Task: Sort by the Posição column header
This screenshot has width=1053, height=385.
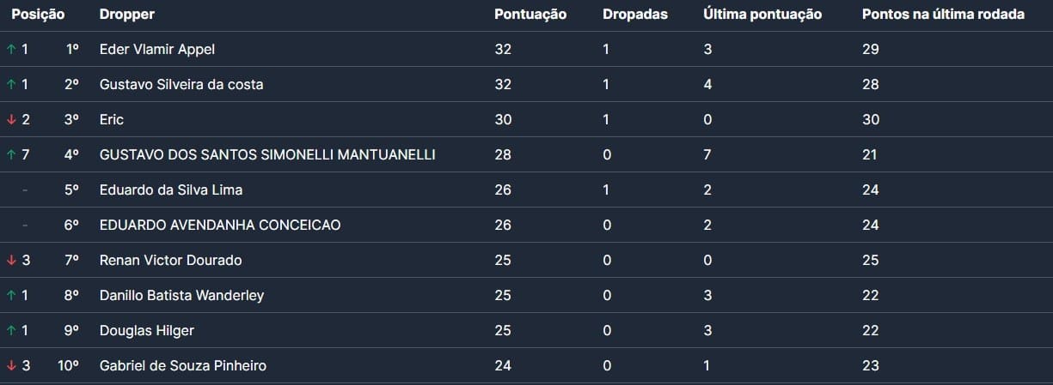Action: coord(38,15)
